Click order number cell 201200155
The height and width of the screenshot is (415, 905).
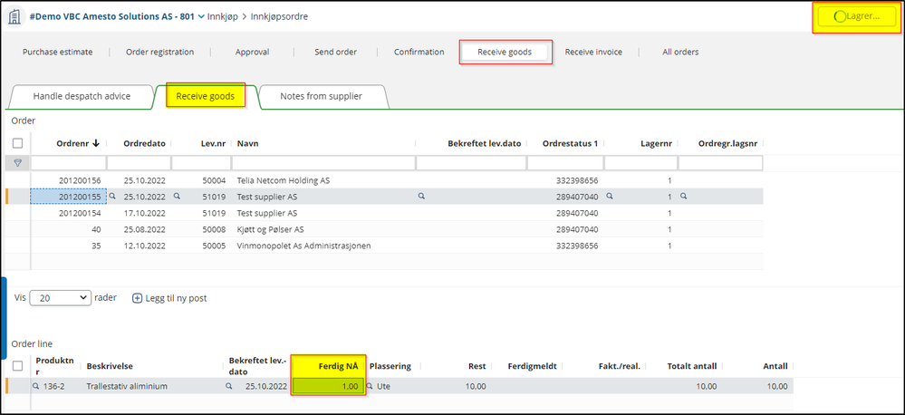pyautogui.click(x=69, y=197)
